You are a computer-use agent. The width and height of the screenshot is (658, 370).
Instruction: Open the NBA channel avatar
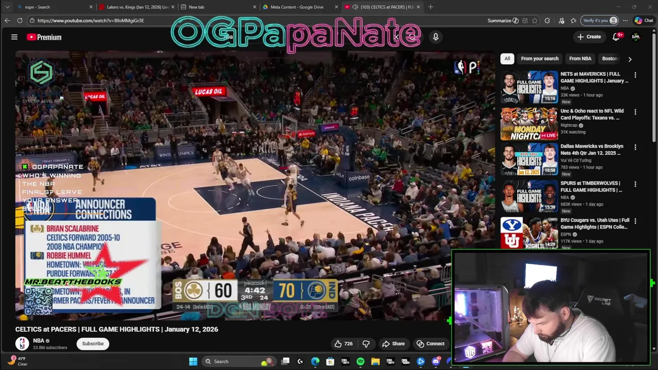pyautogui.click(x=22, y=343)
